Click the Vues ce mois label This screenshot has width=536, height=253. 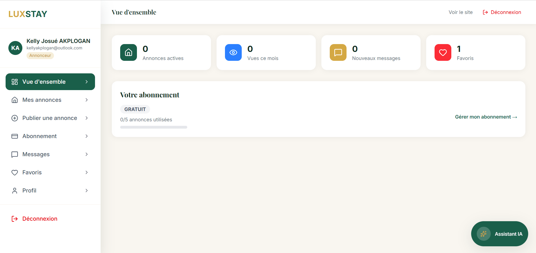coord(263,58)
